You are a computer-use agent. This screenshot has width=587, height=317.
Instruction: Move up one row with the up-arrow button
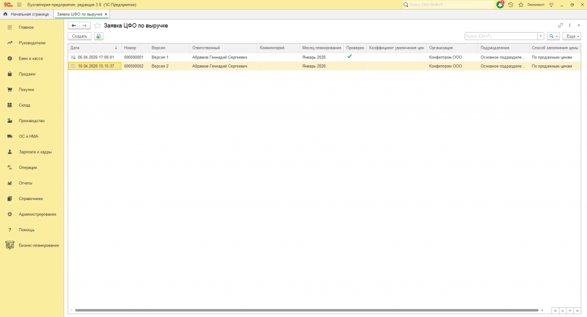click(x=563, y=311)
